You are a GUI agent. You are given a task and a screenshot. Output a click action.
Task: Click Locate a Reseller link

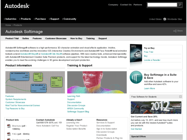pyautogui.click(x=152, y=60)
